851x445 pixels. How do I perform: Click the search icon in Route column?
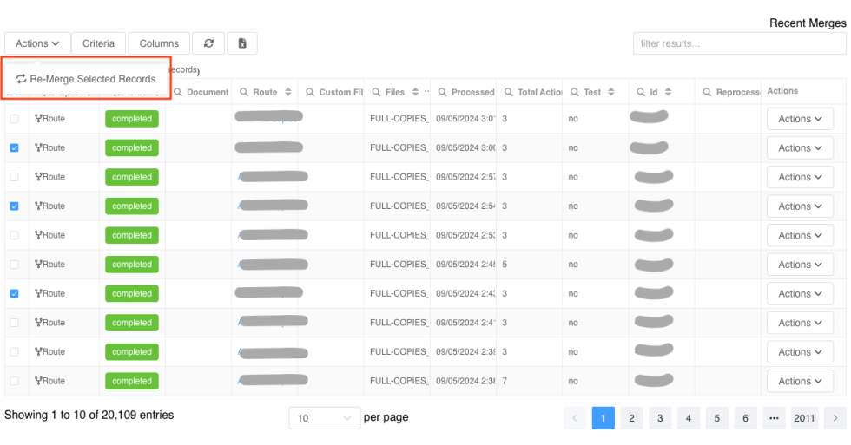[x=244, y=92]
